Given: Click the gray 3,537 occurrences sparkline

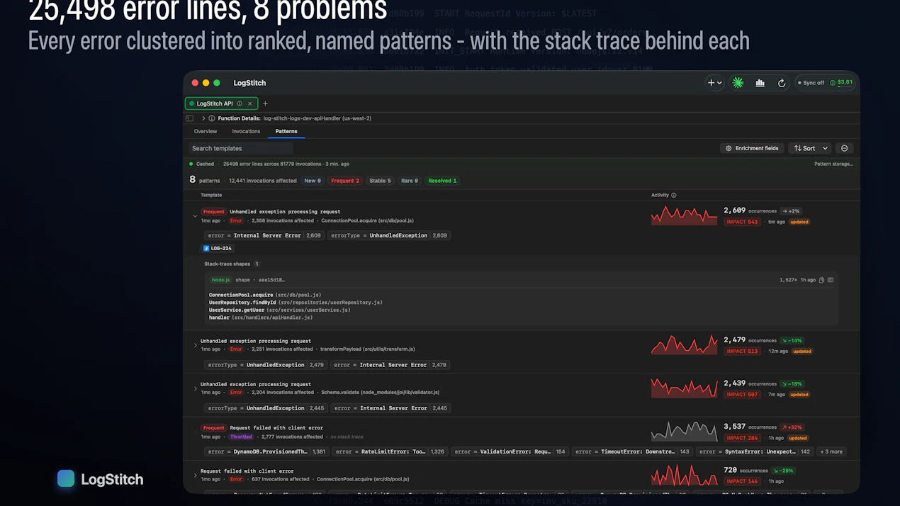Looking at the screenshot, I should click(x=684, y=432).
